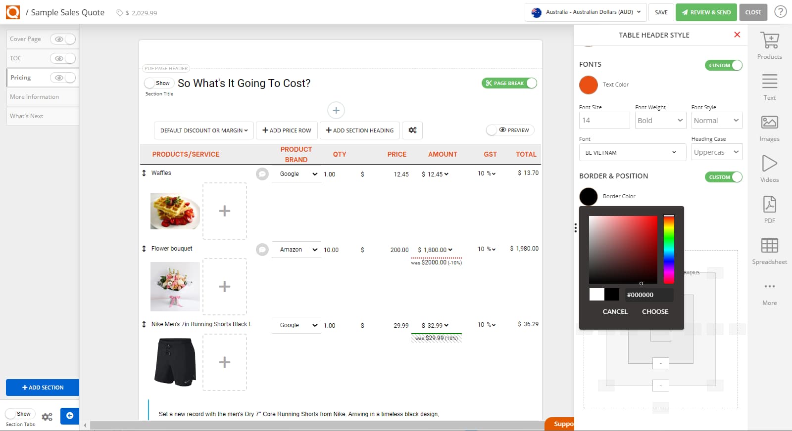This screenshot has height=431, width=792.
Task: Click the blue collapse sidebar arrow
Action: tap(70, 416)
